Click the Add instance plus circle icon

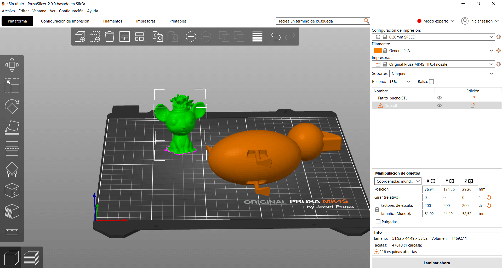pos(191,37)
